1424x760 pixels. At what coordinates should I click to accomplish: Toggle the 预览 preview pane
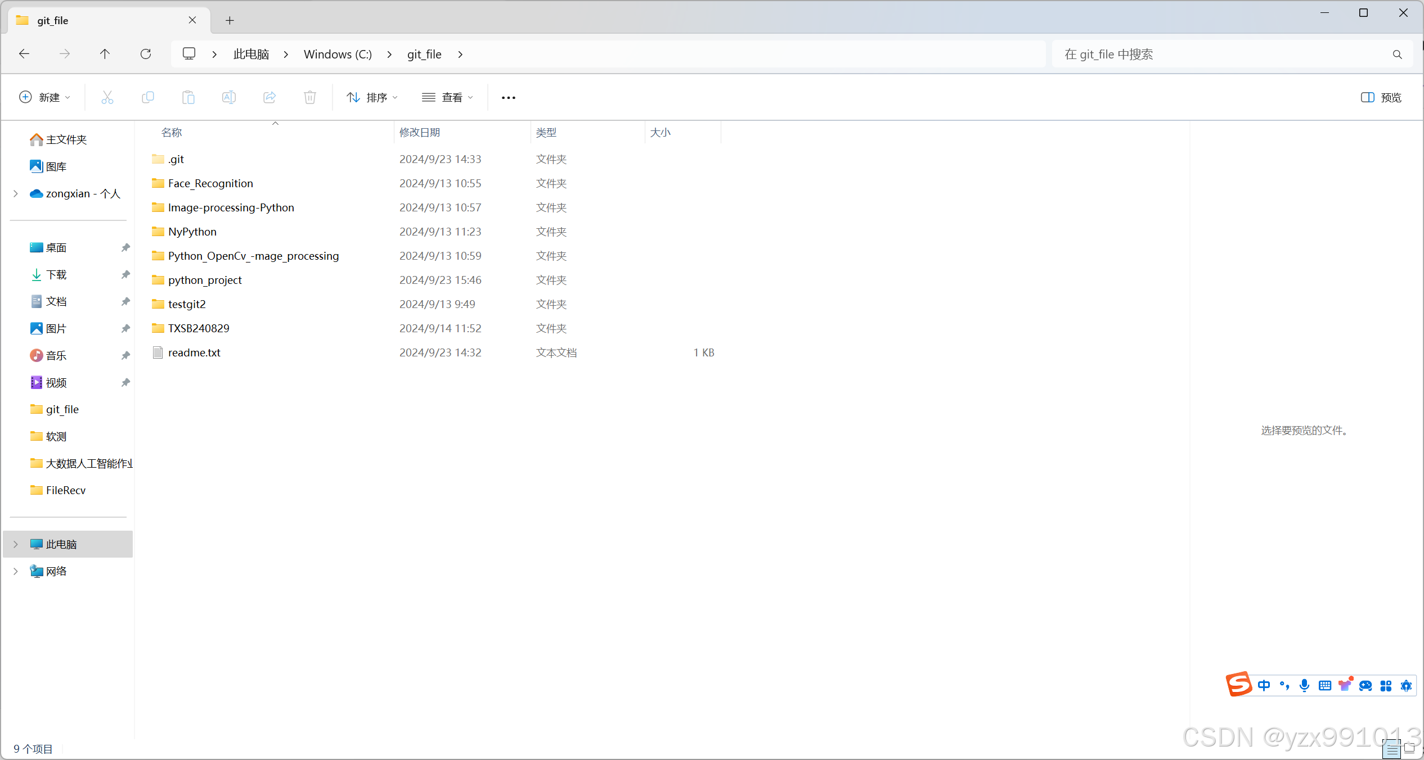pos(1381,97)
